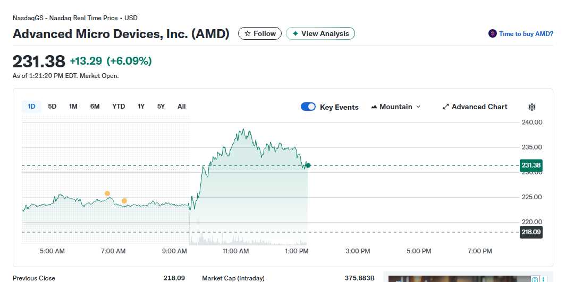The width and height of the screenshot is (566, 282).
Task: Click the +13.29 price change value
Action: pos(86,61)
